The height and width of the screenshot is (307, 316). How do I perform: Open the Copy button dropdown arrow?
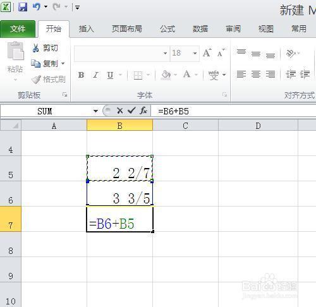click(63, 63)
